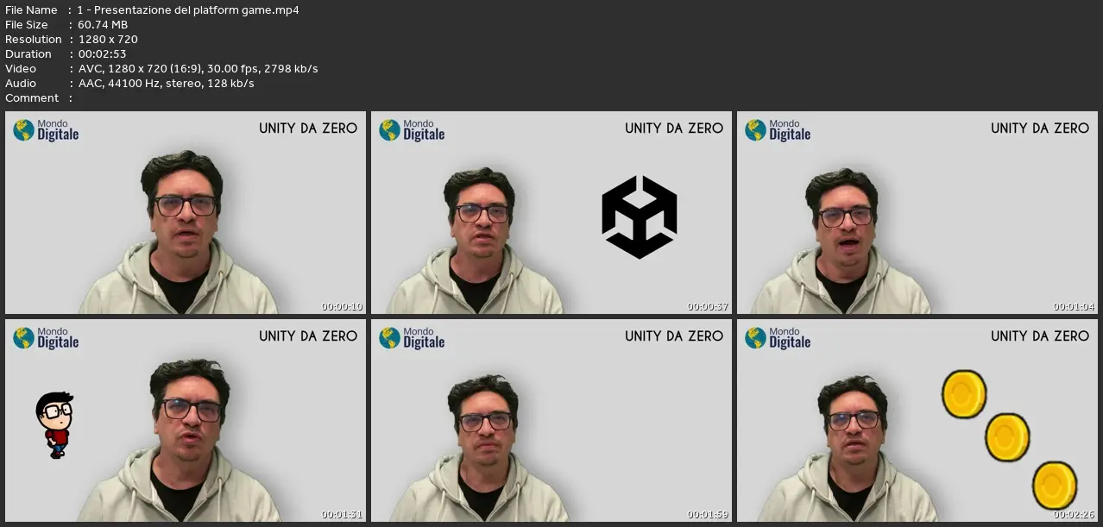Open the thumbnail at 00:01:04

coord(917,212)
